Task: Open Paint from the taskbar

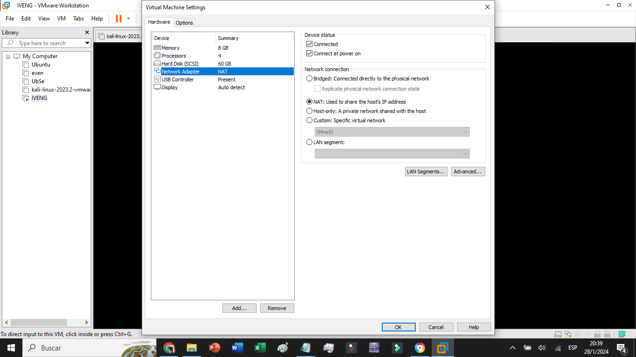Action: point(283,348)
